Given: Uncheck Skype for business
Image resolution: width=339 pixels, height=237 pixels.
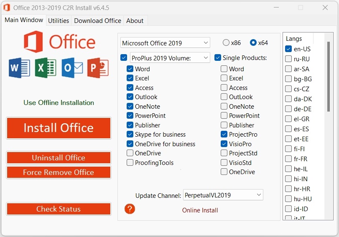Looking at the screenshot, I should pos(130,135).
